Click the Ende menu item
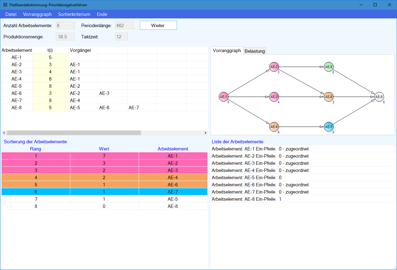Screen dimensions: 397x270 coord(102,14)
